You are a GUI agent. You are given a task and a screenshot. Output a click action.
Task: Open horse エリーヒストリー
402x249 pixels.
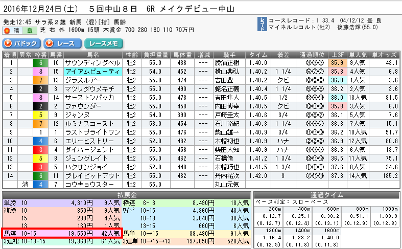pos(89,141)
